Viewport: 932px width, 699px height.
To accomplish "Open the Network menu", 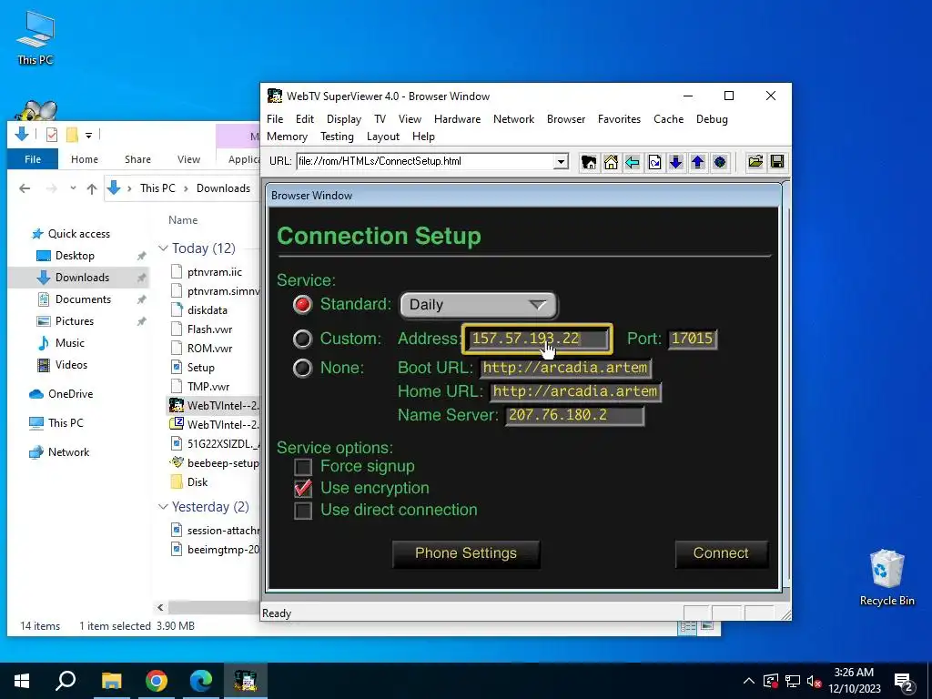I will [513, 119].
